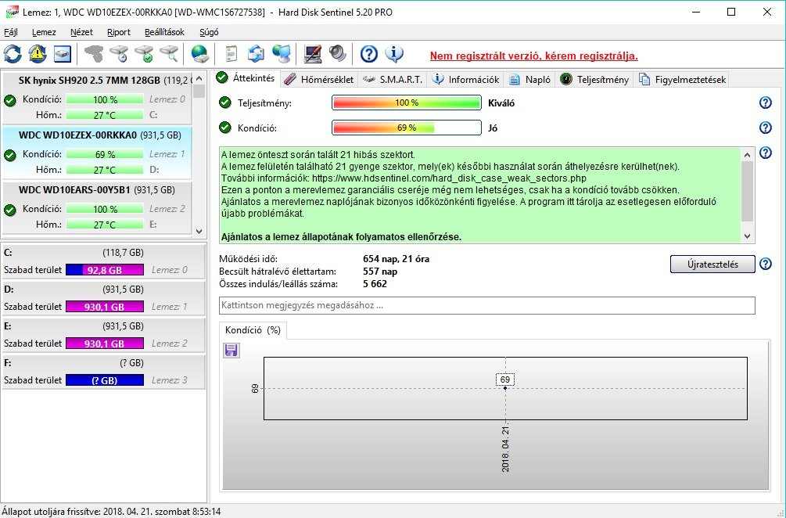Click the '5 662' start/stop count value

(x=375, y=284)
